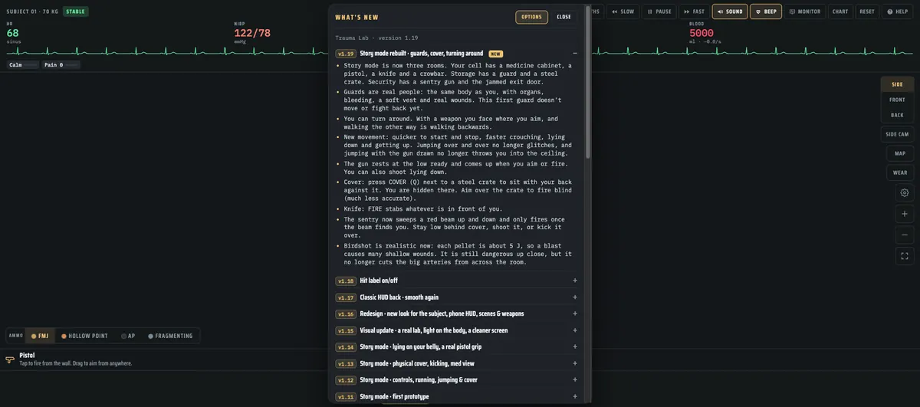
Task: Enter fullscreen with the brackets icon
Action: point(905,256)
